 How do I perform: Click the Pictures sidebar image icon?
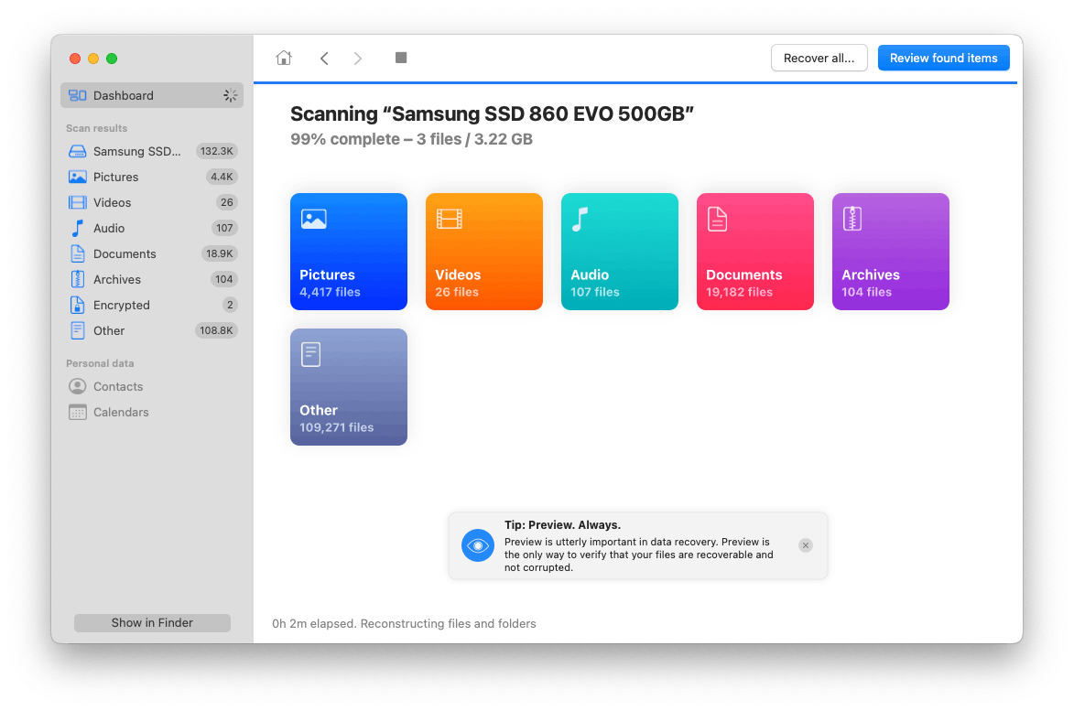(x=78, y=177)
